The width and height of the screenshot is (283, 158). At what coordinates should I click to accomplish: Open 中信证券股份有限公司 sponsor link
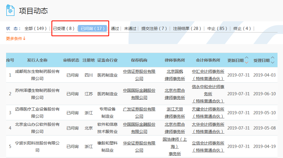point(139,75)
